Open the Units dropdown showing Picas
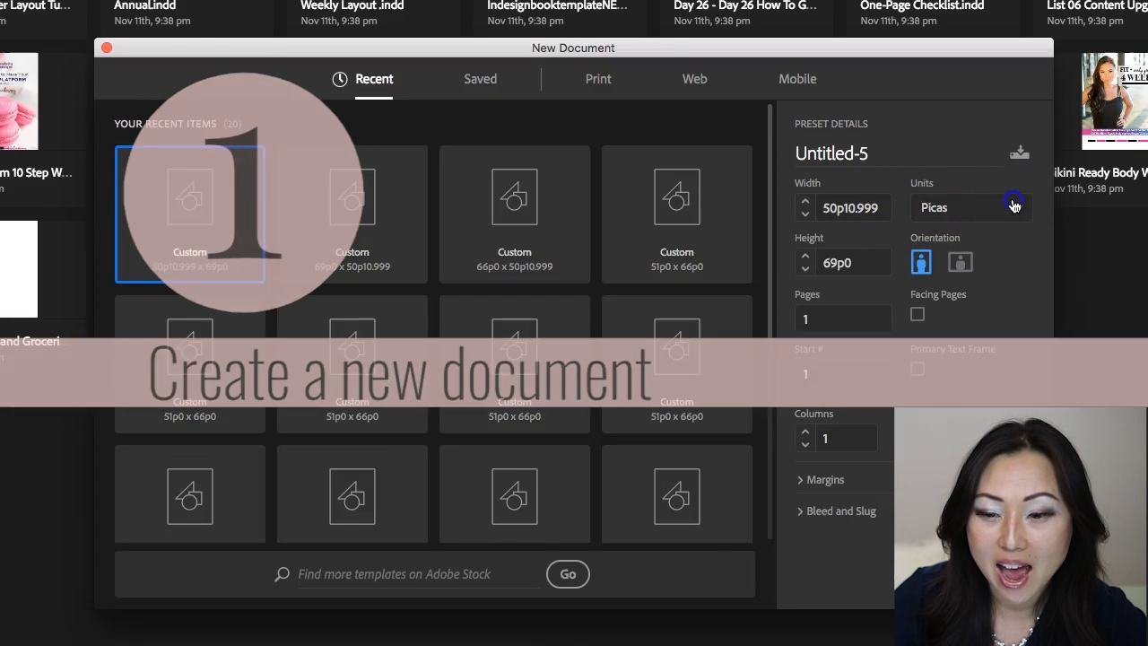The height and width of the screenshot is (646, 1148). click(969, 207)
